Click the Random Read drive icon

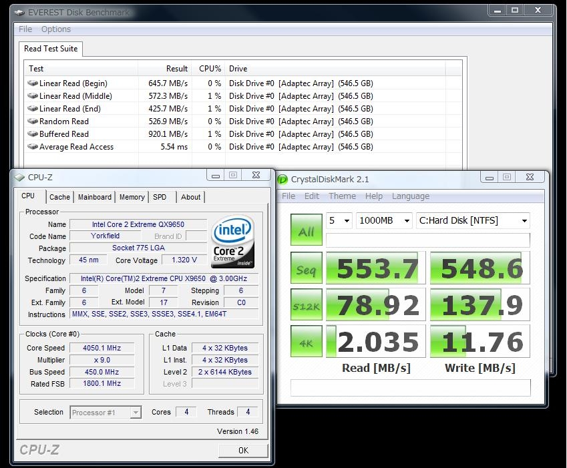click(x=33, y=122)
